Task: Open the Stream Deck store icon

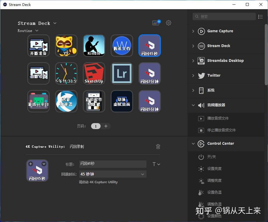Action: pyautogui.click(x=156, y=22)
